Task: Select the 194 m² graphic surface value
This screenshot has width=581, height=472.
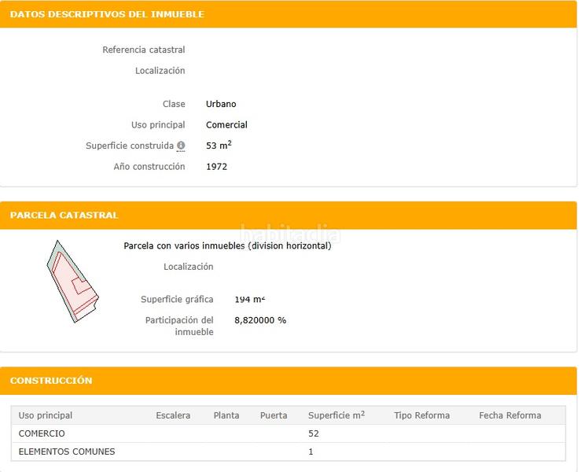Action: coord(249,300)
